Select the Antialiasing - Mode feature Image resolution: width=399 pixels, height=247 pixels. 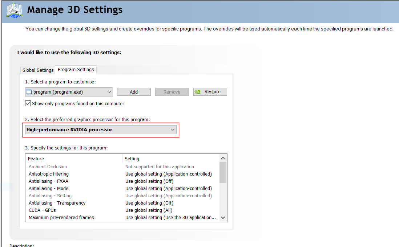tap(49, 188)
